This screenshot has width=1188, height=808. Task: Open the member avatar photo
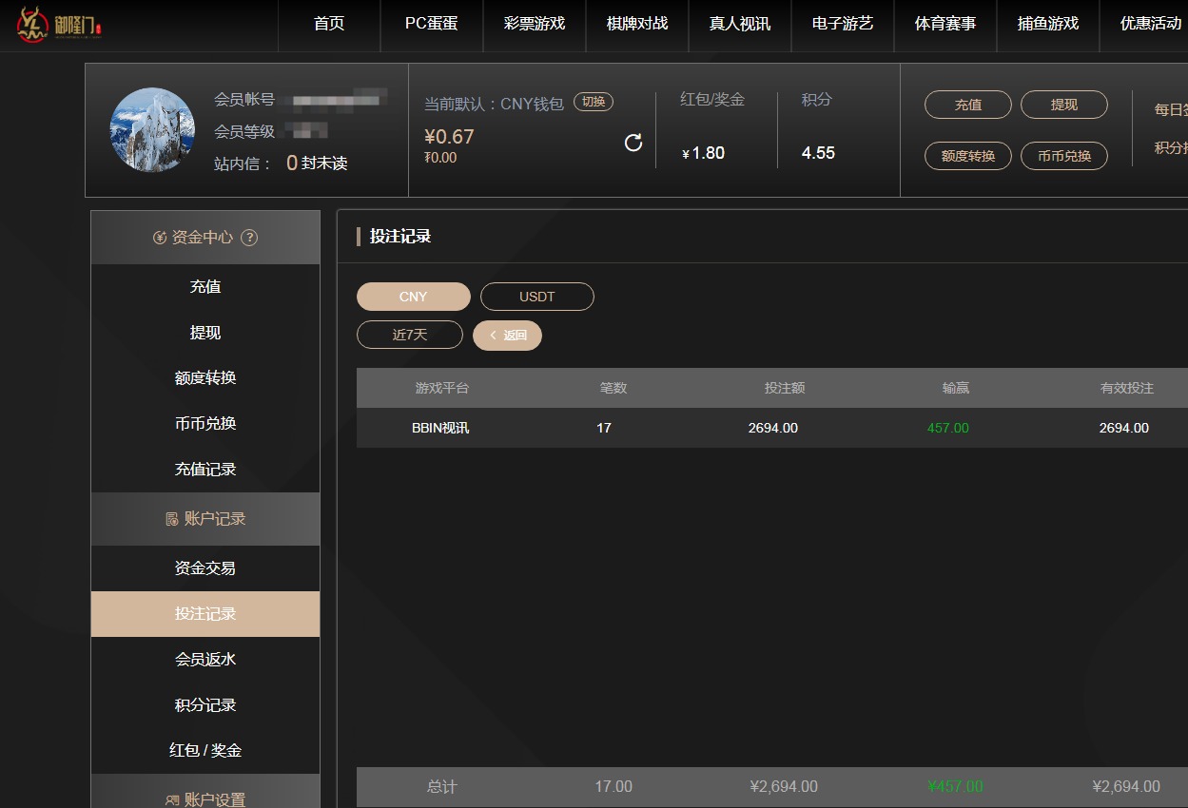coord(152,130)
